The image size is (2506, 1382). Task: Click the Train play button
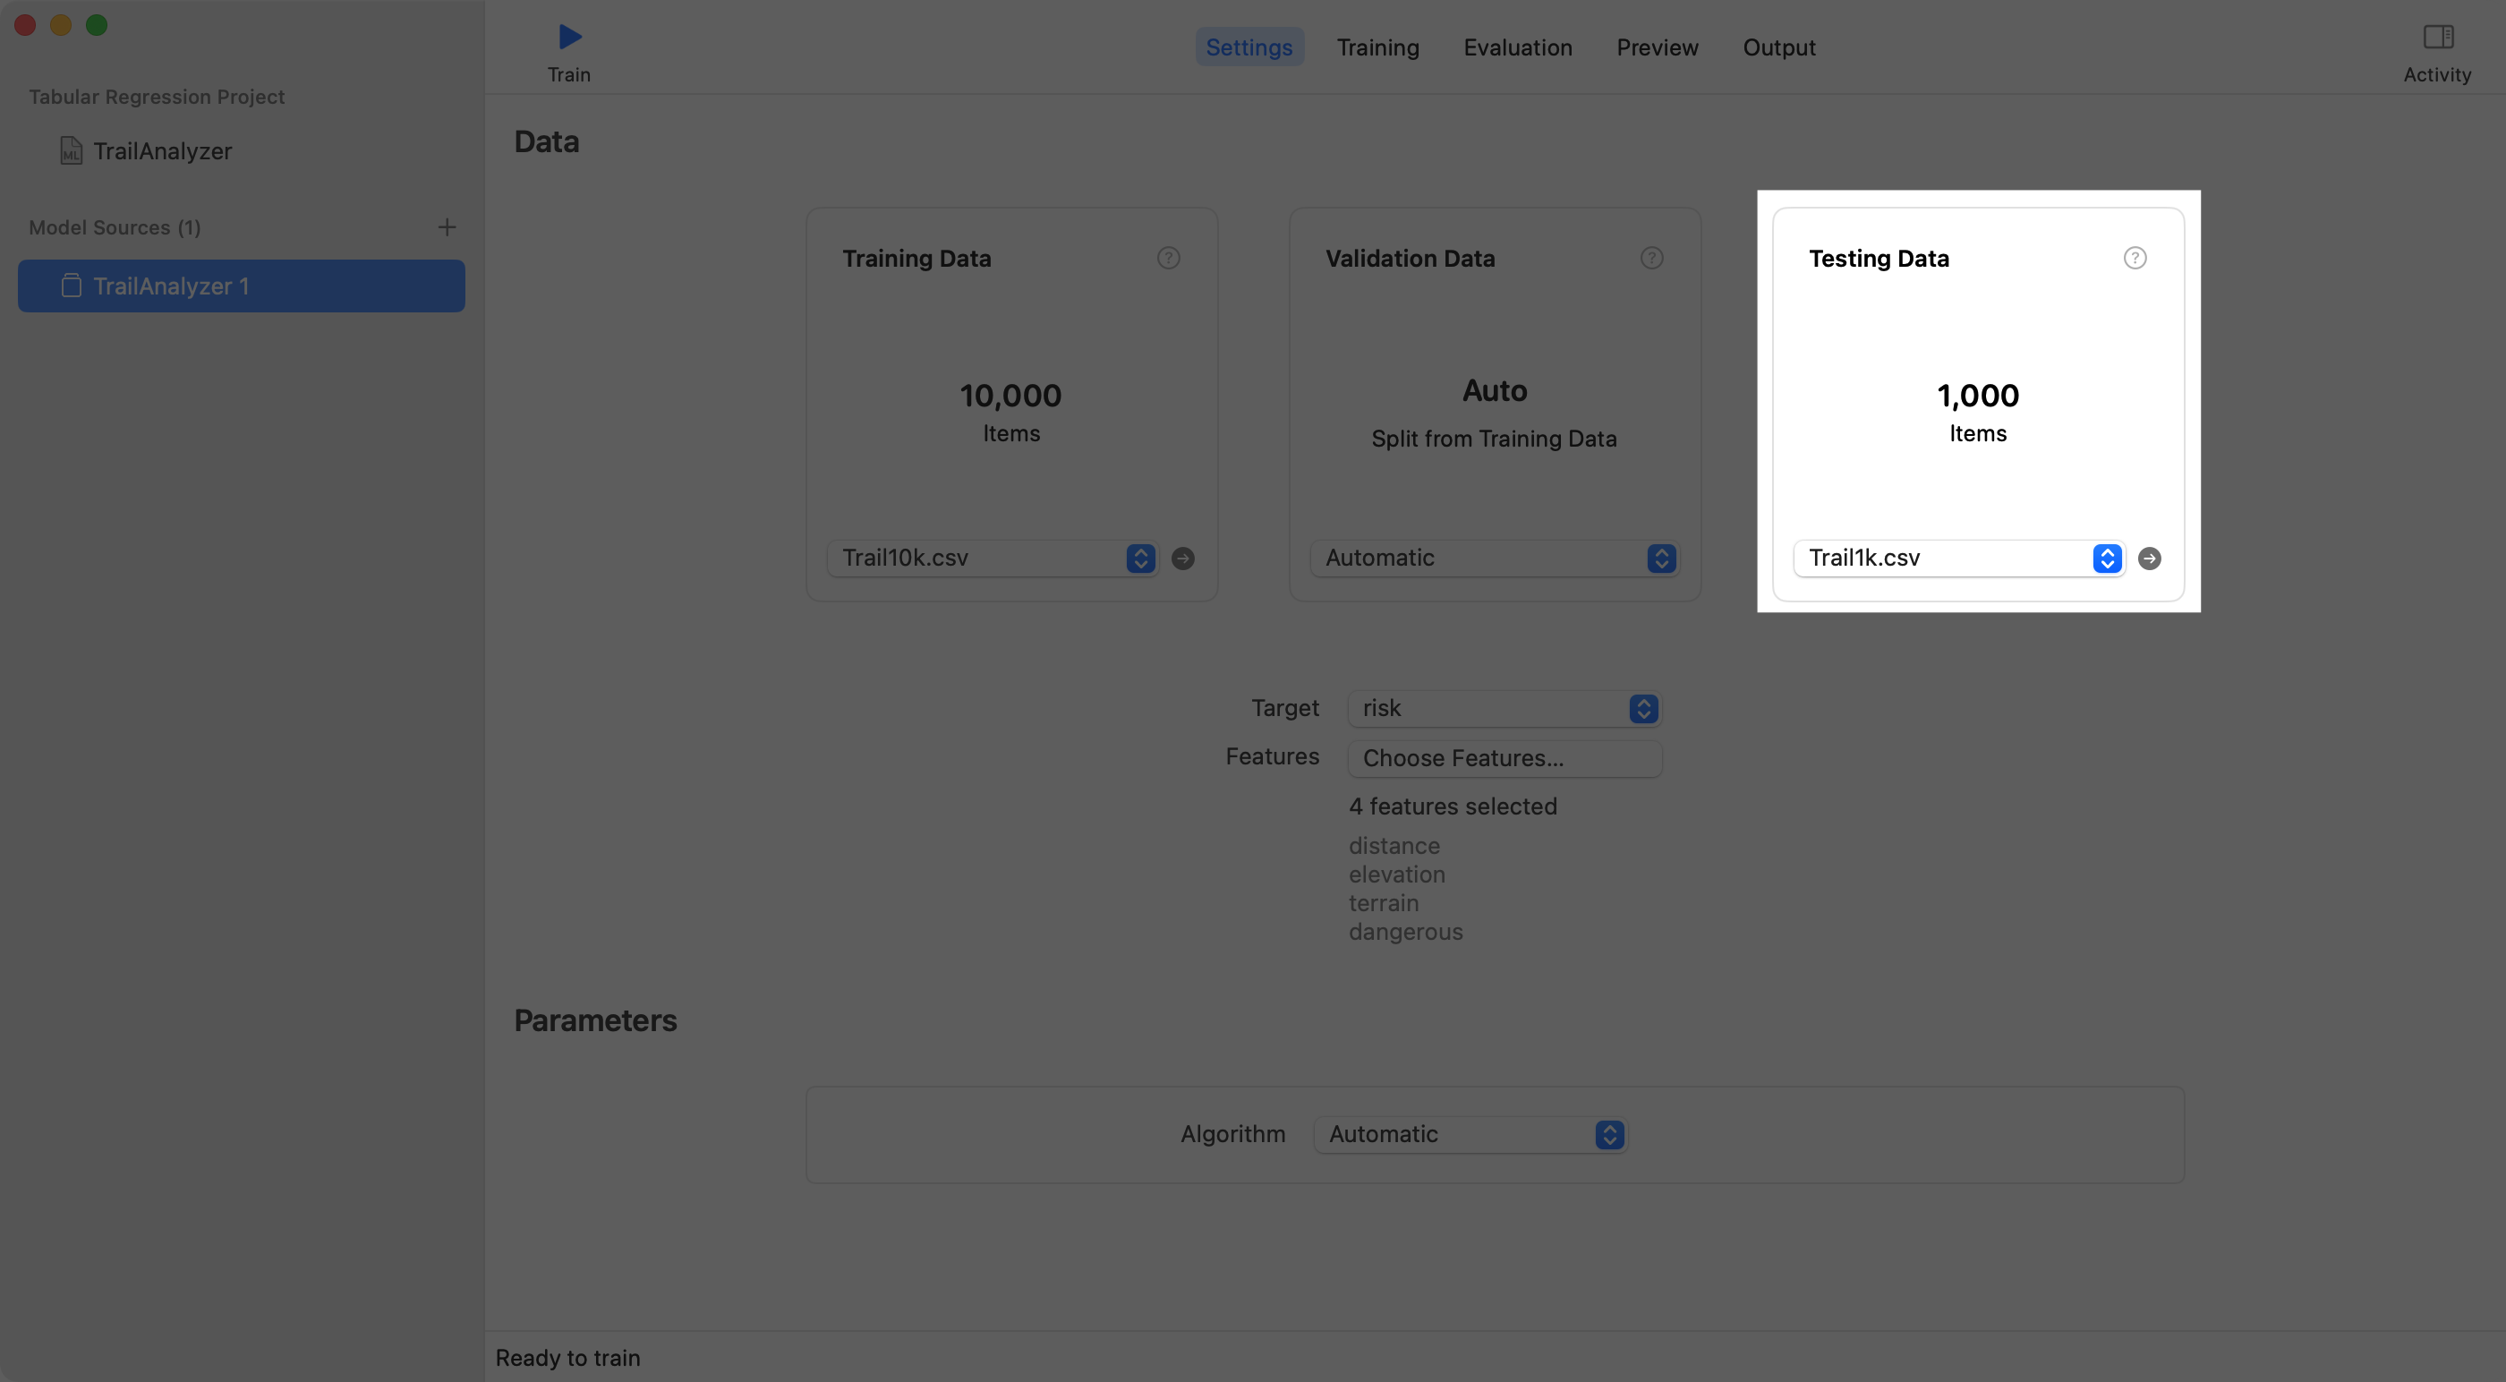[569, 38]
